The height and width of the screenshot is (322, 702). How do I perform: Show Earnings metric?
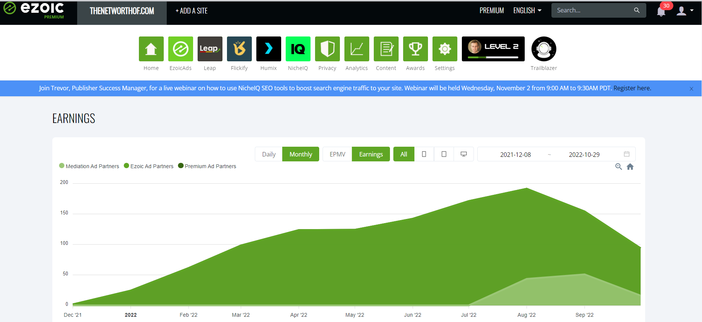point(371,154)
